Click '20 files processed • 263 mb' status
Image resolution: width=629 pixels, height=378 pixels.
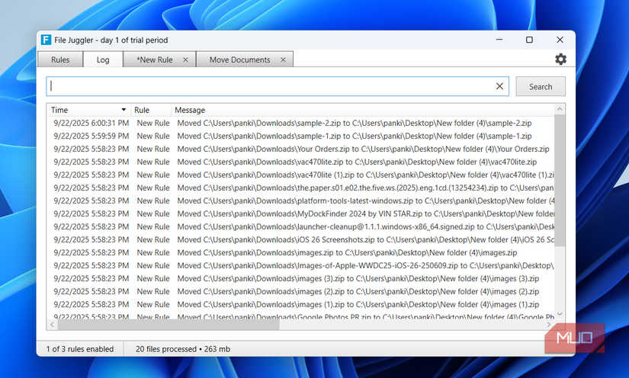tap(183, 349)
